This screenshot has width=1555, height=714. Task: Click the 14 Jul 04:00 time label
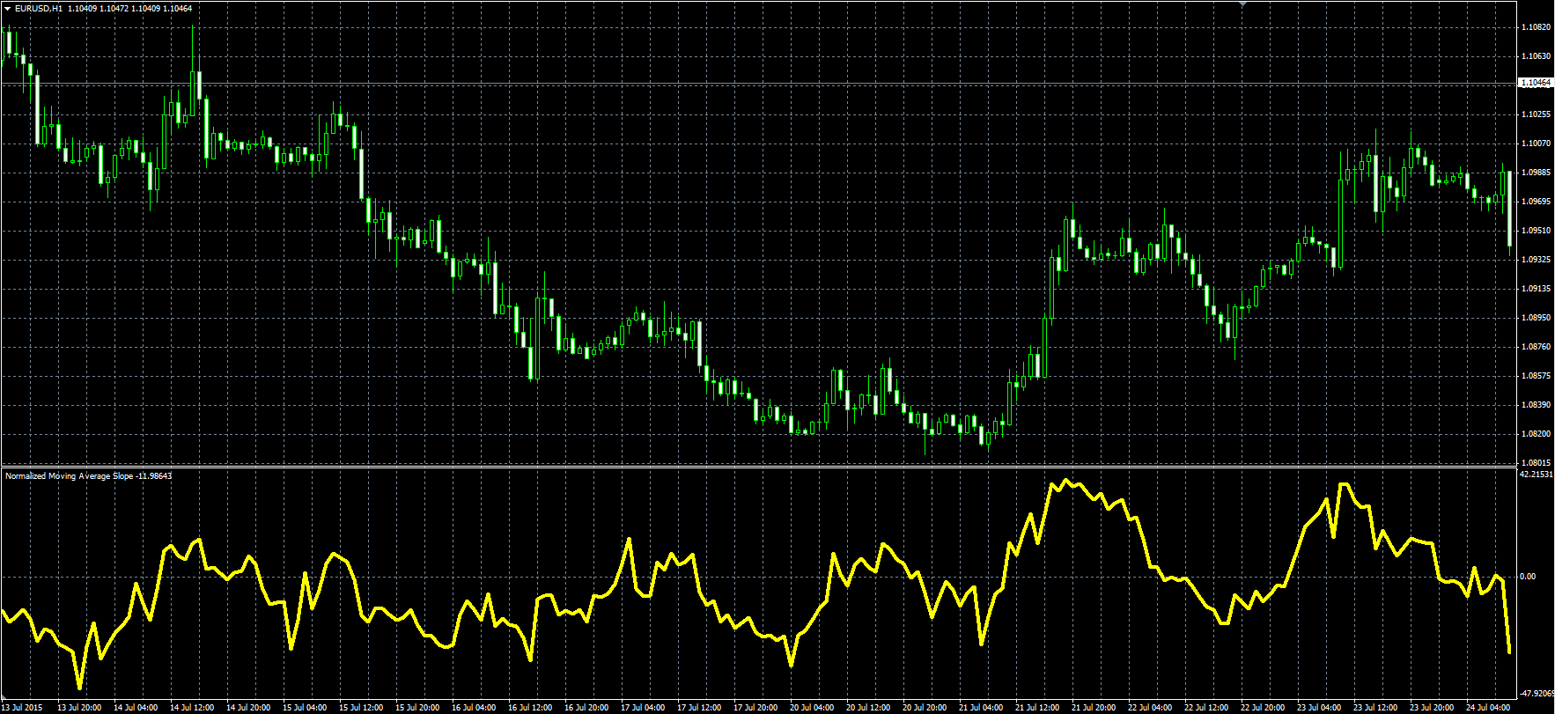[x=136, y=708]
